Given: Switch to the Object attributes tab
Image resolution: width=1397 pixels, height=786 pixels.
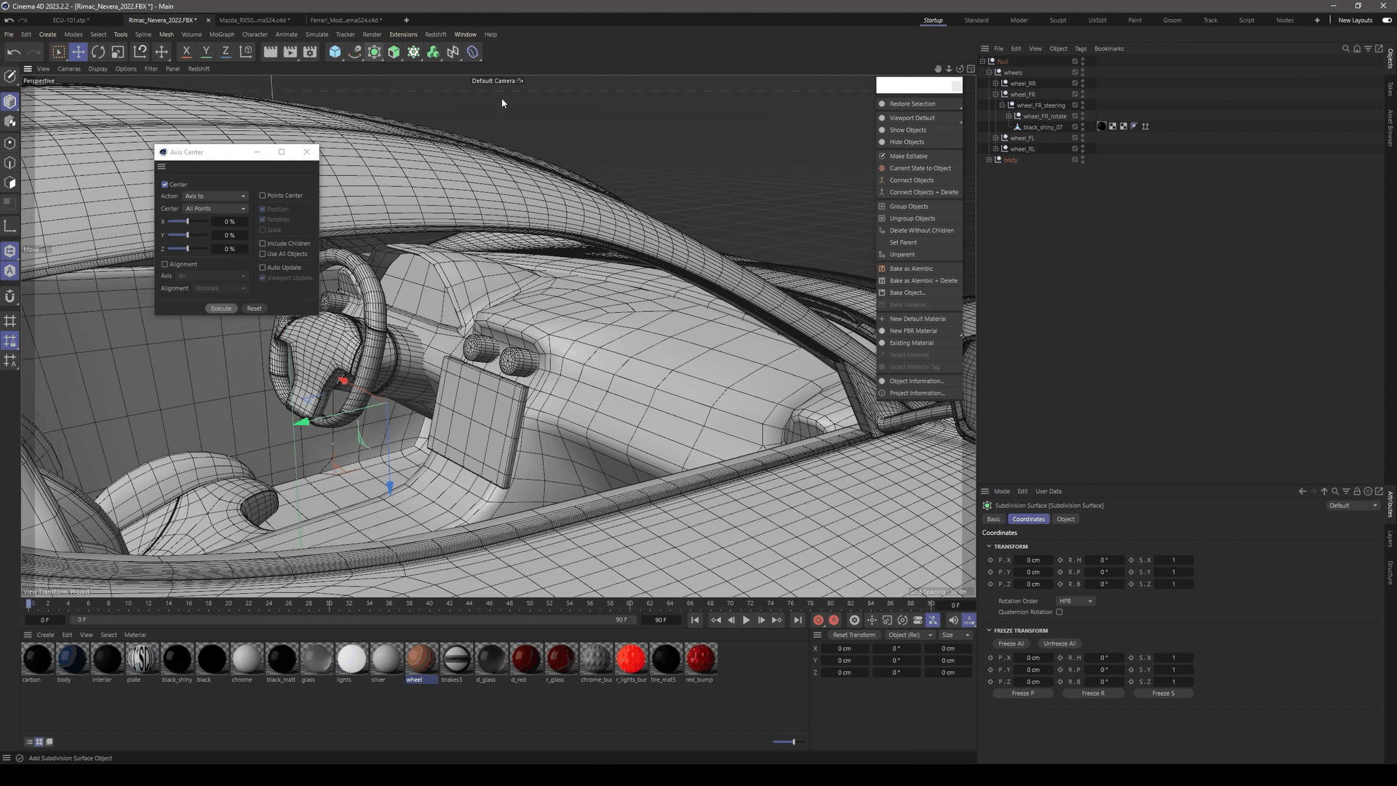Looking at the screenshot, I should (1065, 520).
